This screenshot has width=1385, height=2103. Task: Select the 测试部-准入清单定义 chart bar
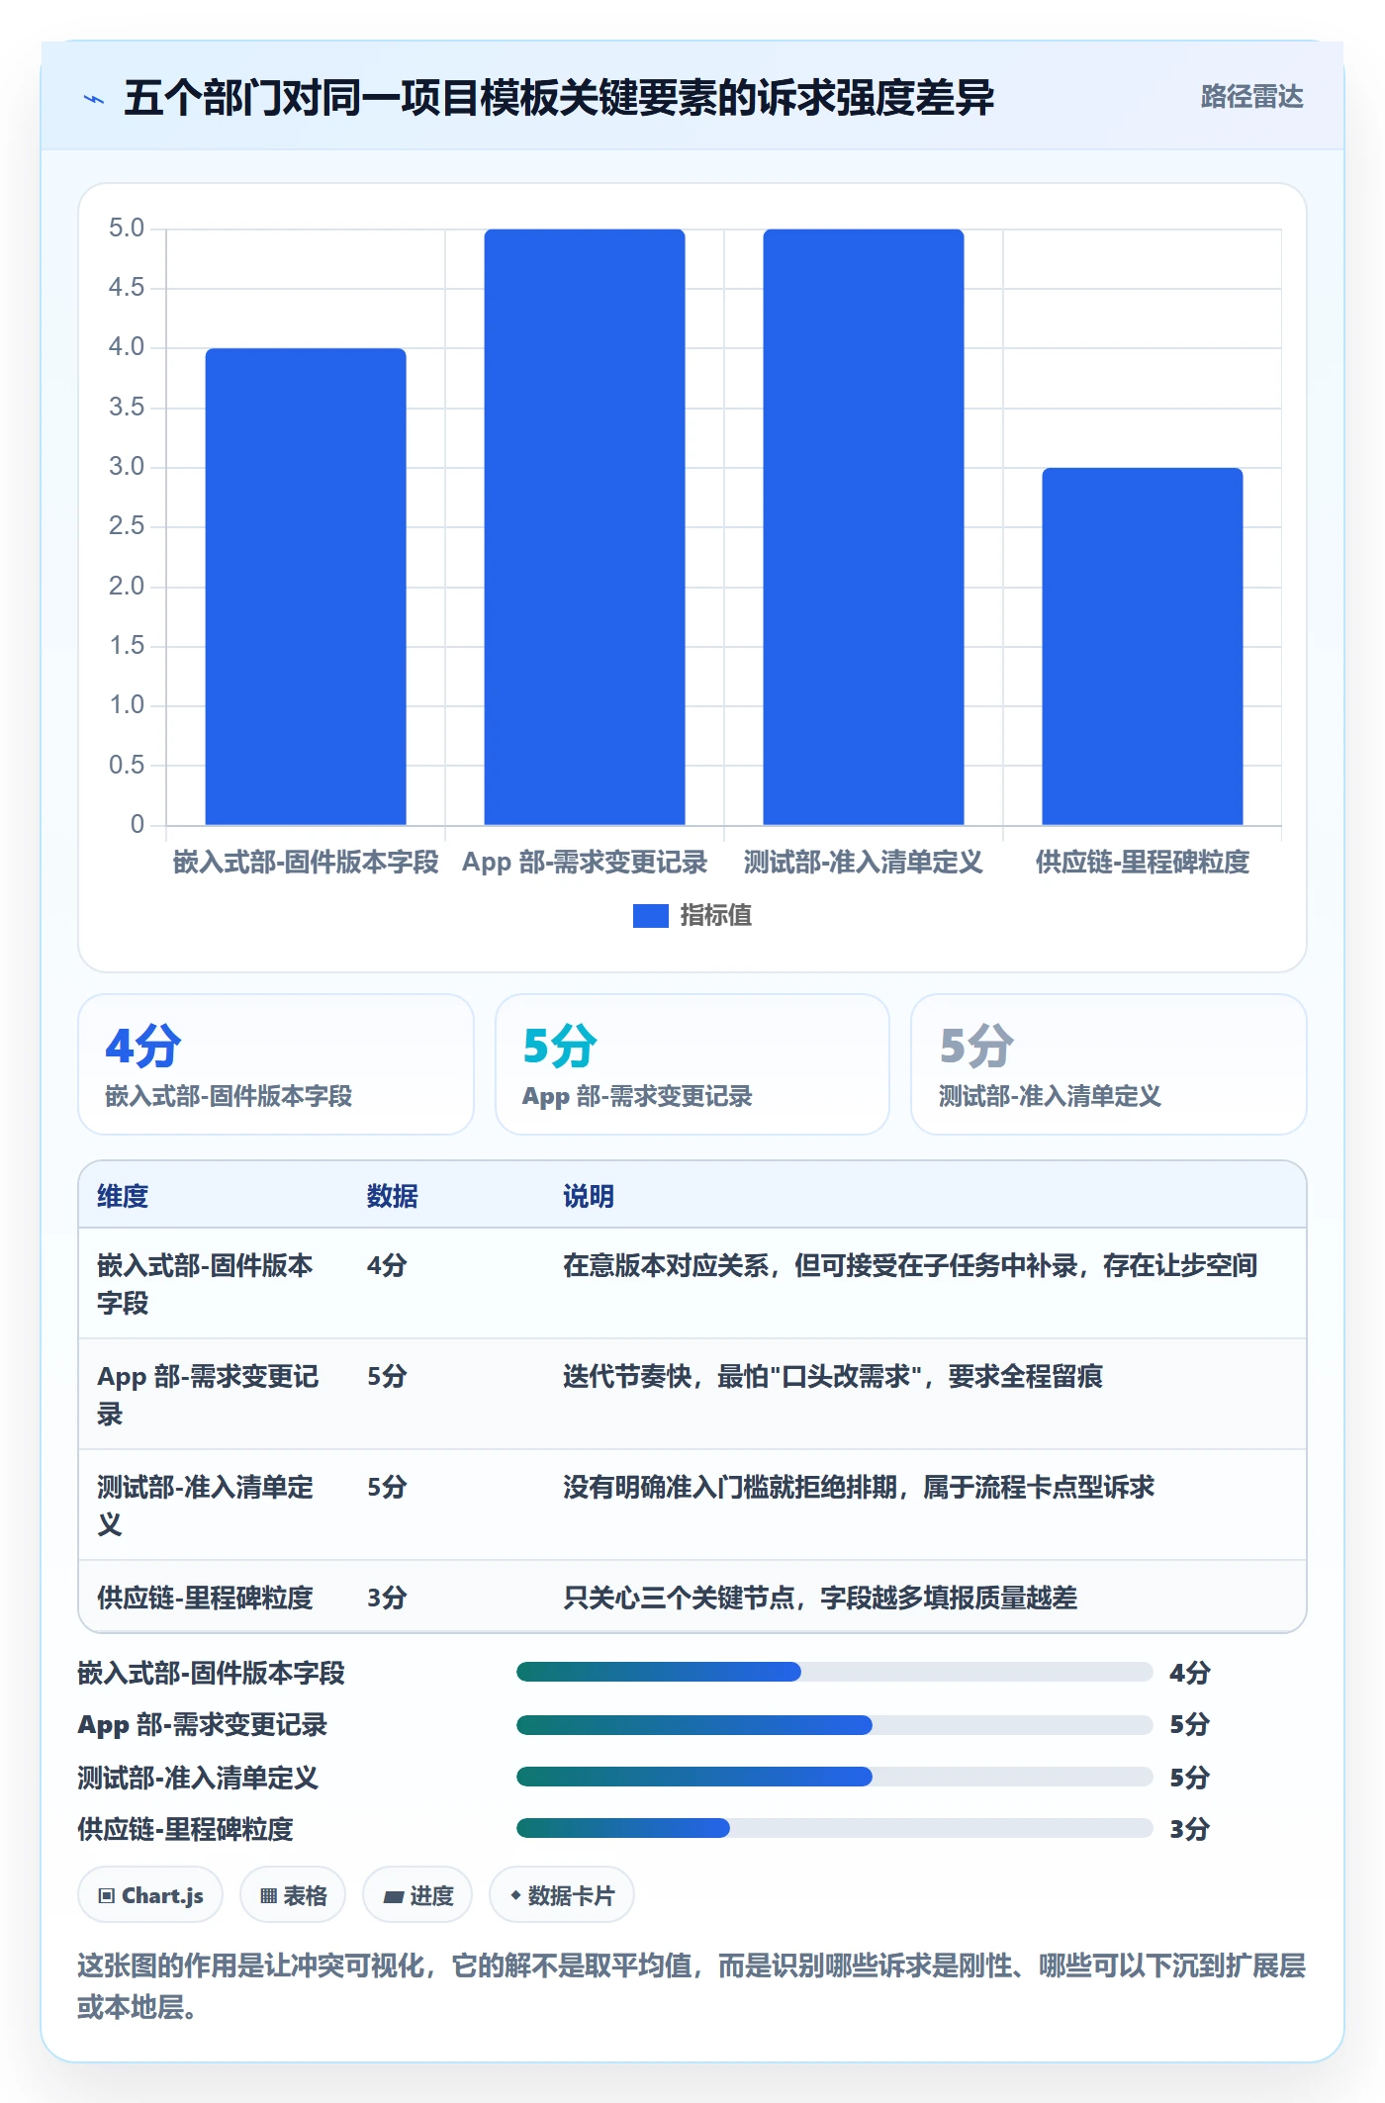864,527
